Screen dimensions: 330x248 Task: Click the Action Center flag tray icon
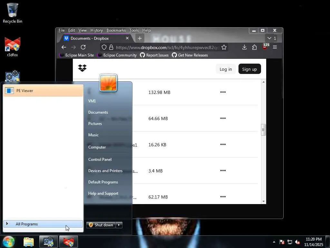point(282,242)
